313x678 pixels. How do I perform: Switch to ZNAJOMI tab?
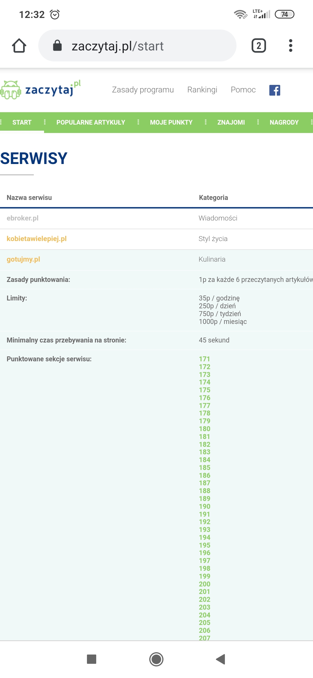tap(231, 122)
